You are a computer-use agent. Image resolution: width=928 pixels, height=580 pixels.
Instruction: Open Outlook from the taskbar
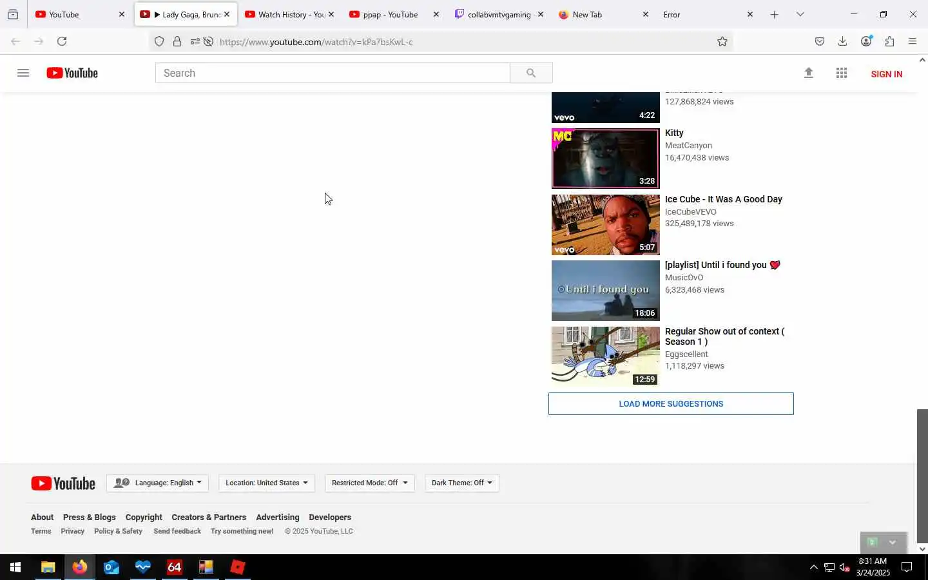[111, 567]
